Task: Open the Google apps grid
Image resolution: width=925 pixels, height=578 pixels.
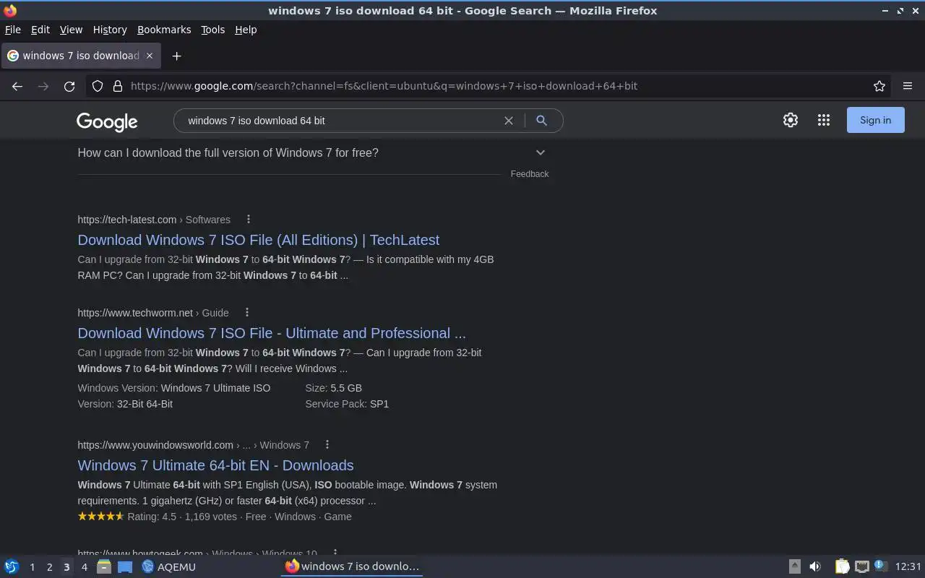Action: (824, 121)
